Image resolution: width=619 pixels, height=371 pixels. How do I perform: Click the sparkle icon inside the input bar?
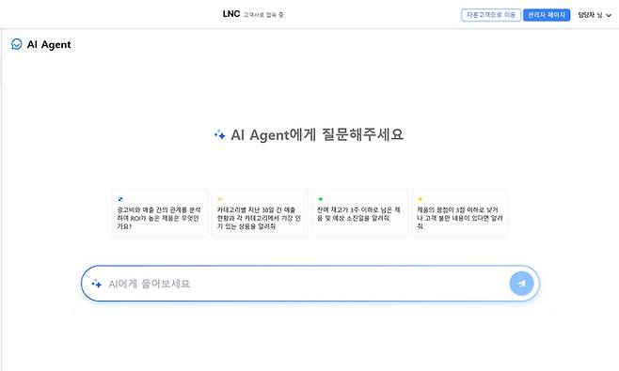click(96, 284)
